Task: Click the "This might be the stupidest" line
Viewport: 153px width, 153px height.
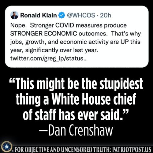Action: pyautogui.click(x=76, y=84)
